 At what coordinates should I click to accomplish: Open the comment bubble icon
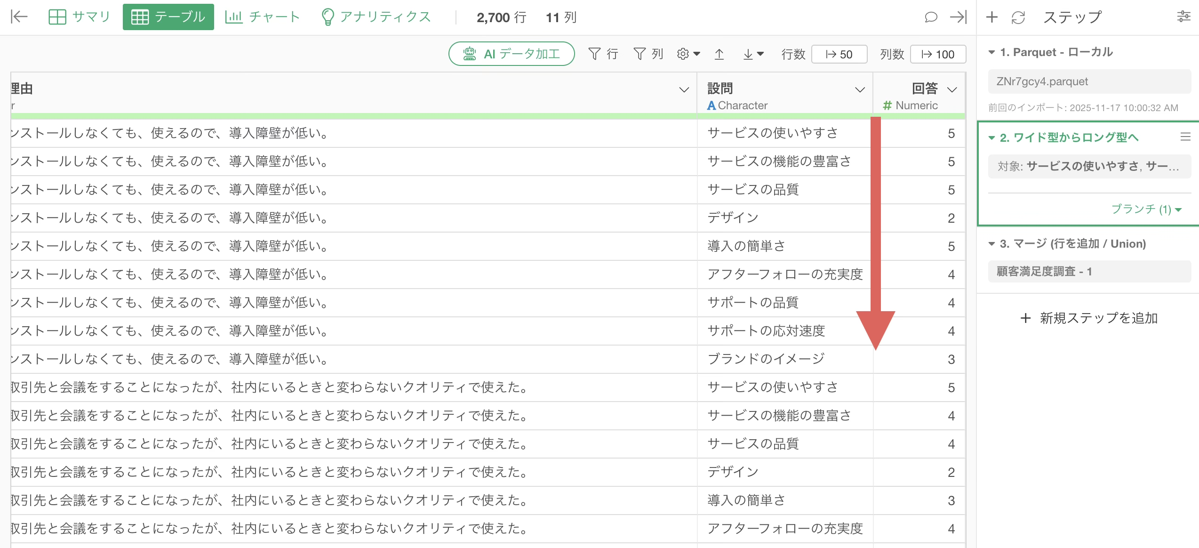(x=930, y=17)
